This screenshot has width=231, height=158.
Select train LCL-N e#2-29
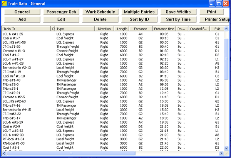tap(13, 122)
